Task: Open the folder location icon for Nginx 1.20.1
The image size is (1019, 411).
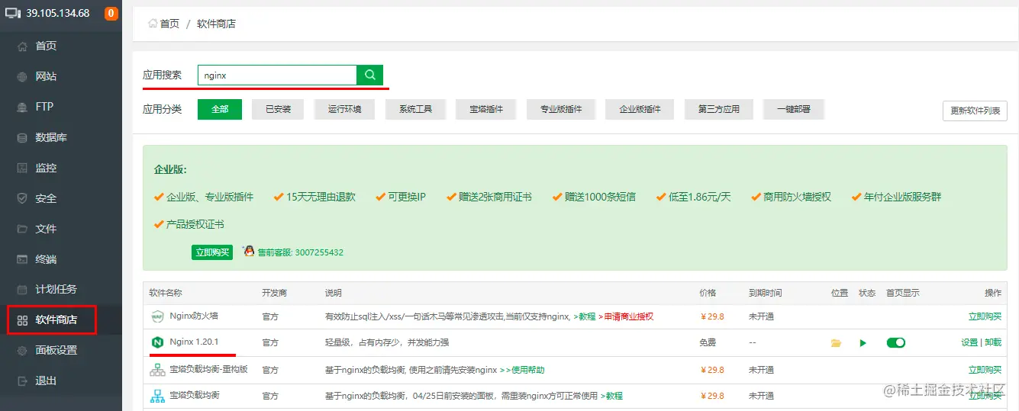Action: click(836, 343)
